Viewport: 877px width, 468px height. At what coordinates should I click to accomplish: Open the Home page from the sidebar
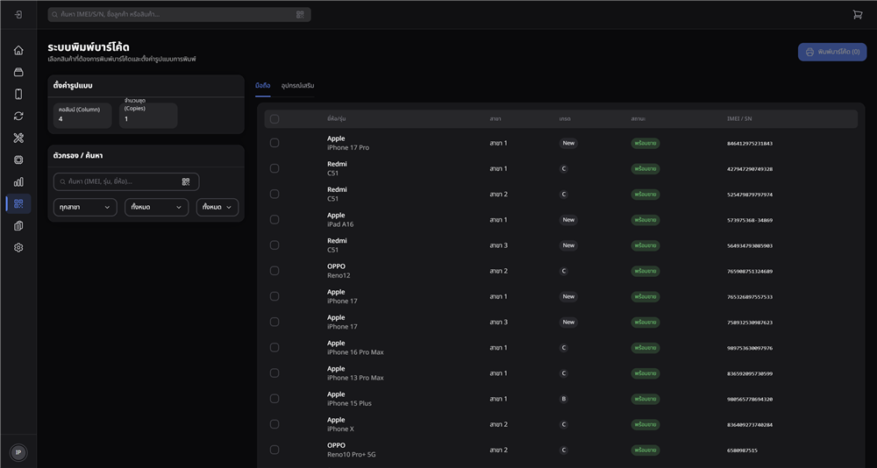18,50
